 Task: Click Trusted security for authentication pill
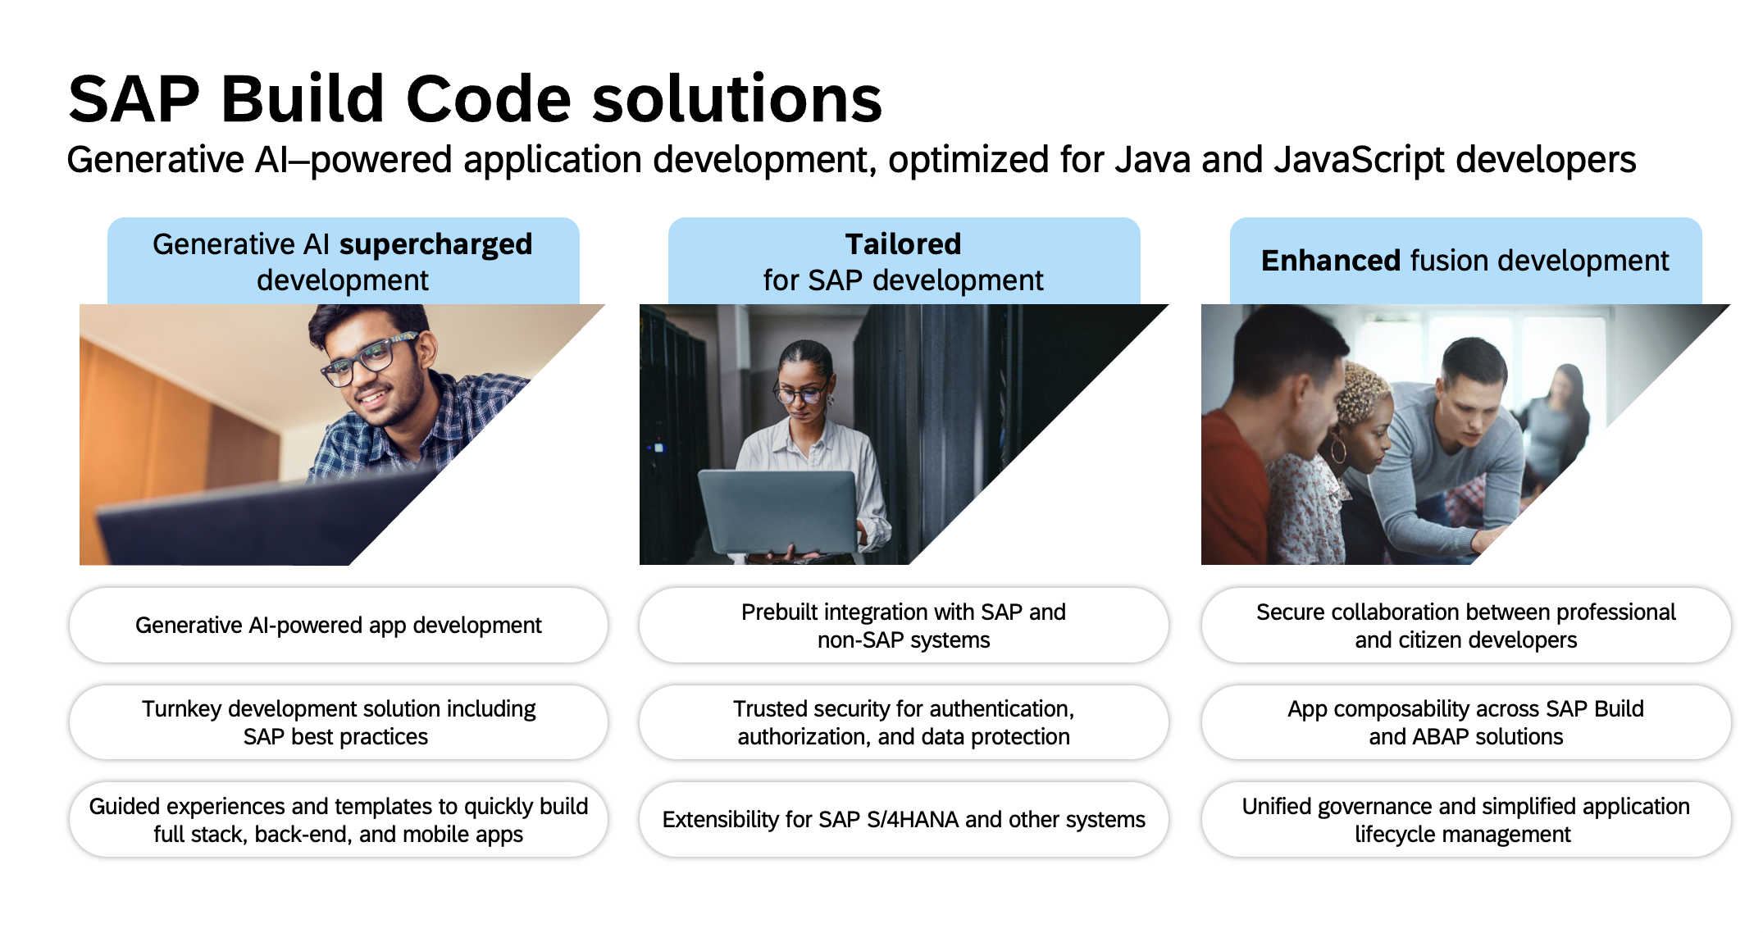(x=903, y=722)
